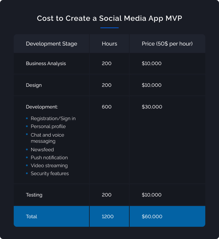Select the Hours column header
Image resolution: width=219 pixels, height=239 pixels.
pos(109,44)
